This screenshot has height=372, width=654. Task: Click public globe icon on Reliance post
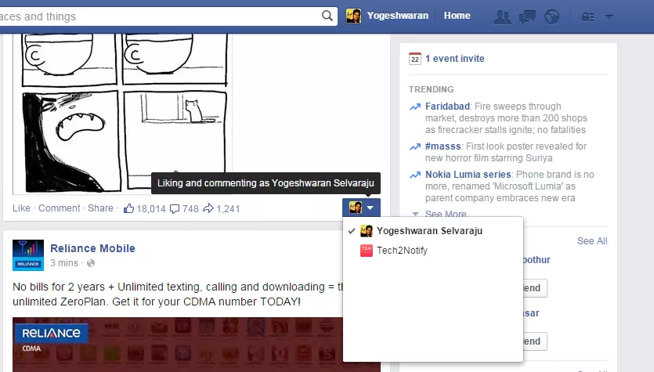pos(91,263)
